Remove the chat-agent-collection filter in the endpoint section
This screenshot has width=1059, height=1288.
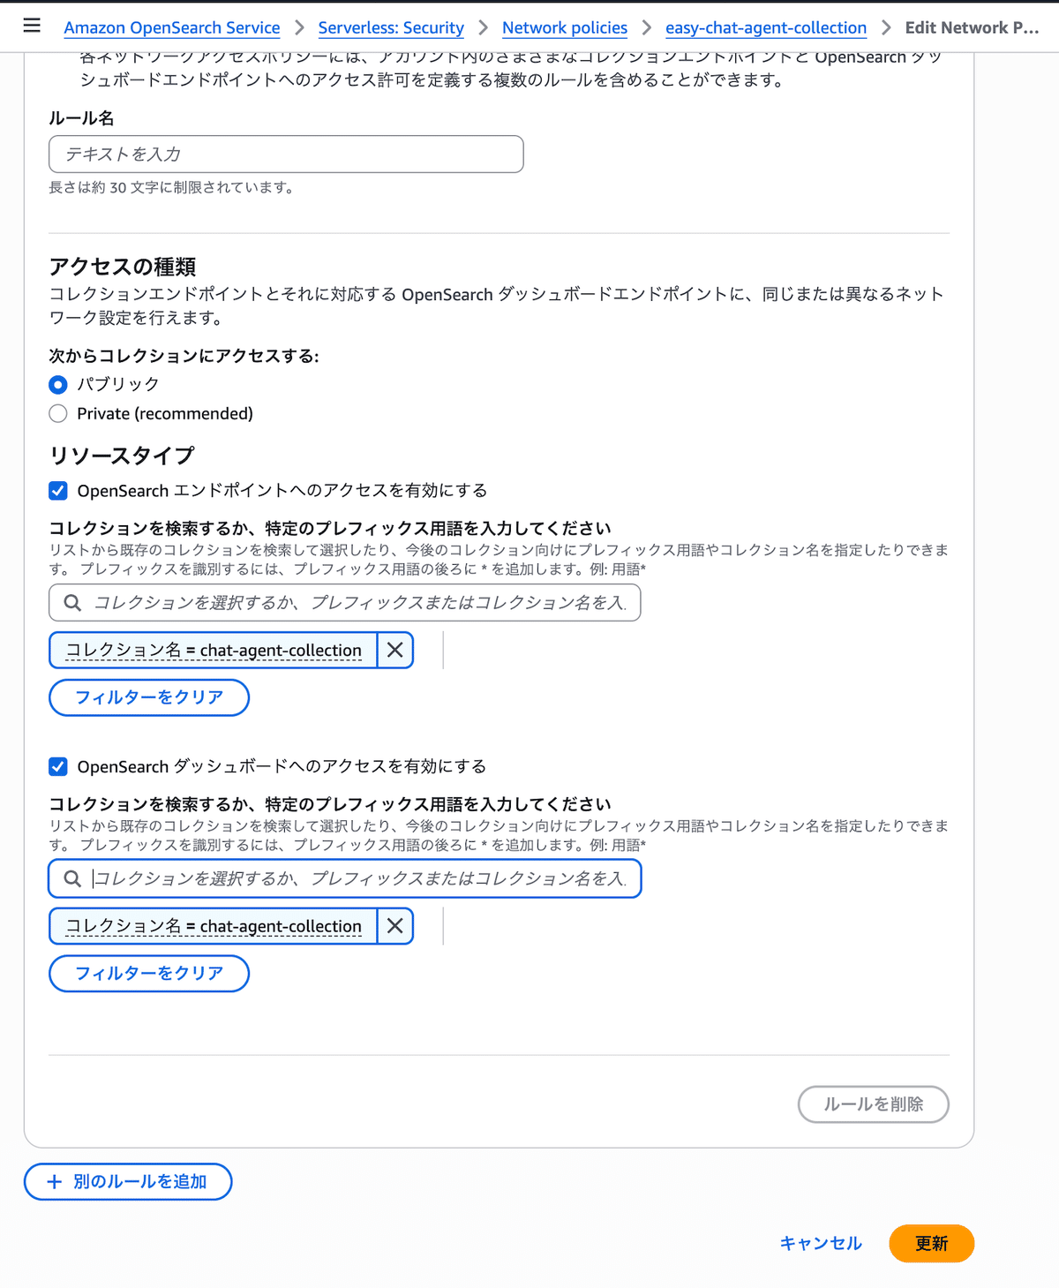click(394, 650)
